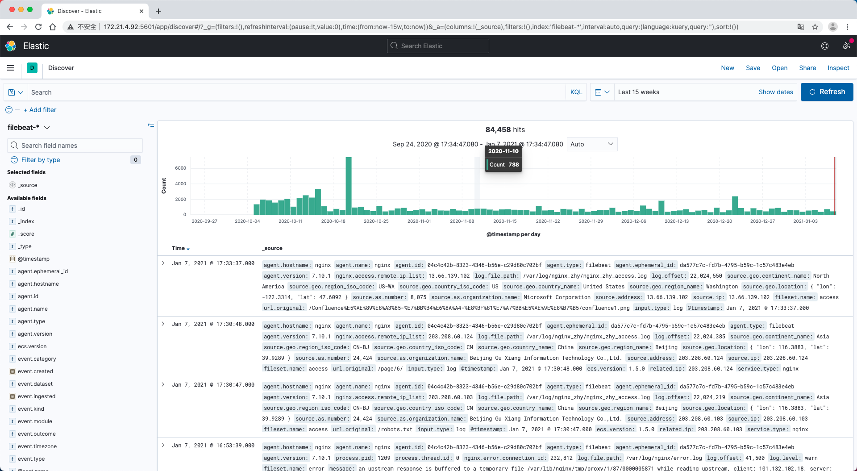This screenshot has height=471, width=857.
Task: Click the red current-time marker line
Action: point(835,186)
